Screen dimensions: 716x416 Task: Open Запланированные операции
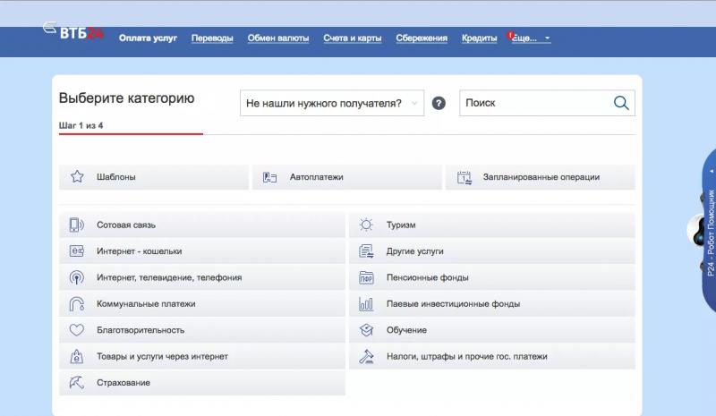pyautogui.click(x=541, y=177)
